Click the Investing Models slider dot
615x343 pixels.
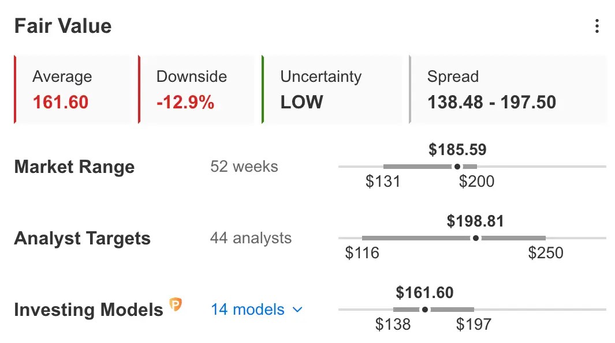[x=425, y=310]
